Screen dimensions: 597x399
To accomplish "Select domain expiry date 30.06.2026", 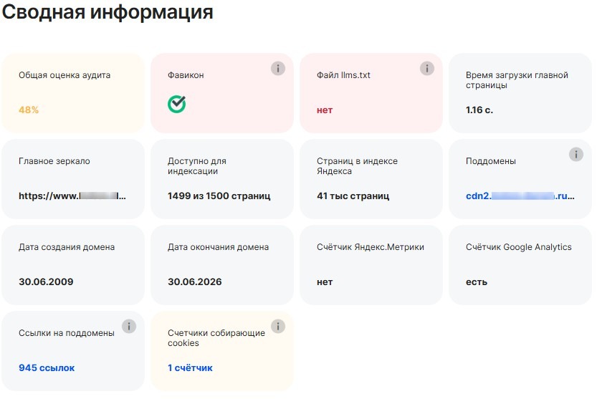I will tap(195, 282).
